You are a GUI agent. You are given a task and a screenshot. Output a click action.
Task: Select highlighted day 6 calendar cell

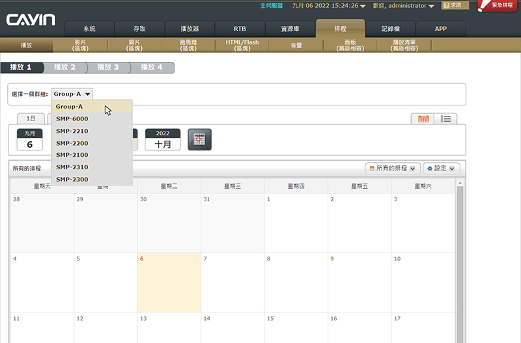(169, 282)
